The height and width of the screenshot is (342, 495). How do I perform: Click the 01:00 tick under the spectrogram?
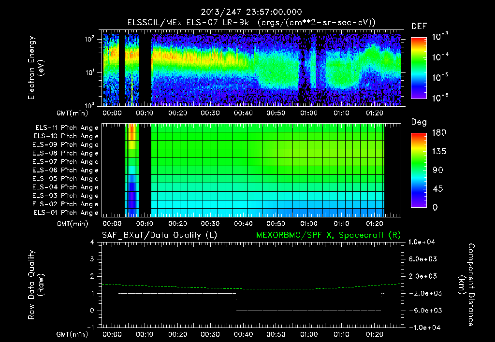click(x=309, y=113)
